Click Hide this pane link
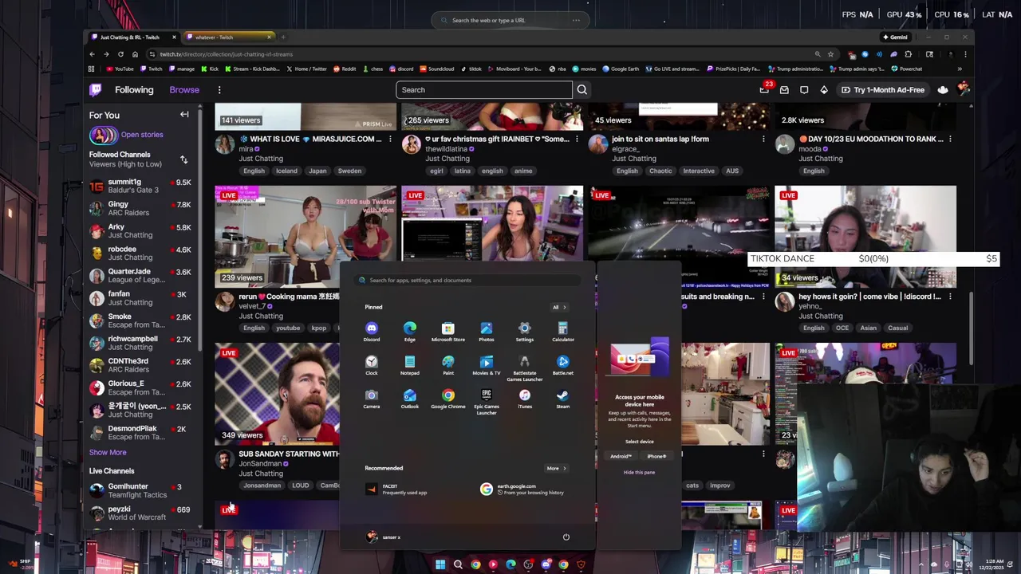This screenshot has width=1021, height=574. pyautogui.click(x=639, y=472)
